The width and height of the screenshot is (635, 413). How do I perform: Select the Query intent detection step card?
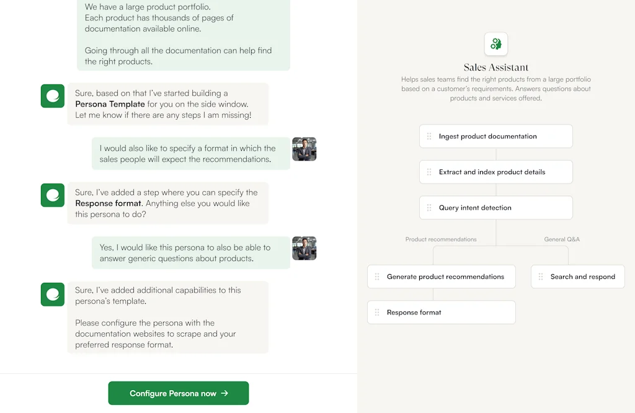[x=495, y=208]
